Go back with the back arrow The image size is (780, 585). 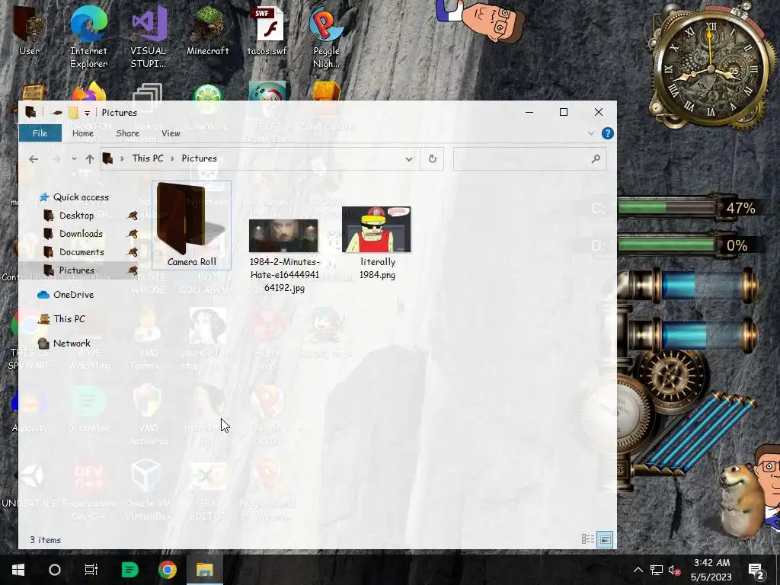click(x=34, y=159)
